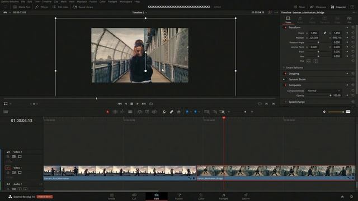Click the Flip vertical button

click(x=315, y=61)
